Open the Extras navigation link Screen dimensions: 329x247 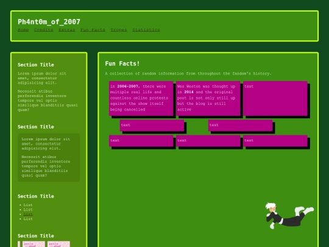click(67, 30)
